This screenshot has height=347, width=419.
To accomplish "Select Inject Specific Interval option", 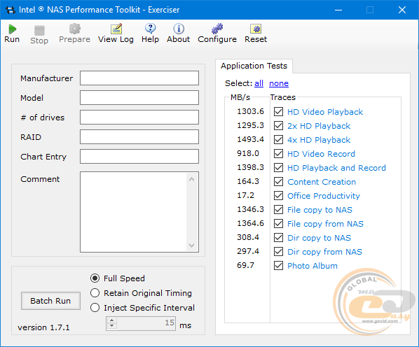I will pos(95,308).
